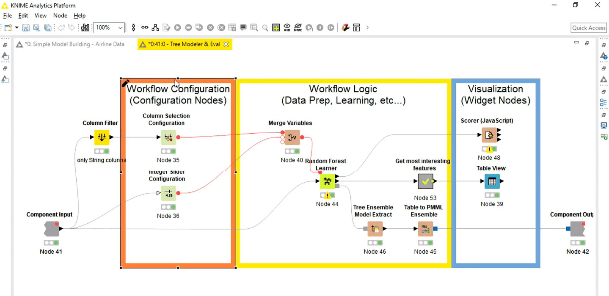Click the Undo arrow in toolbar

[61, 28]
